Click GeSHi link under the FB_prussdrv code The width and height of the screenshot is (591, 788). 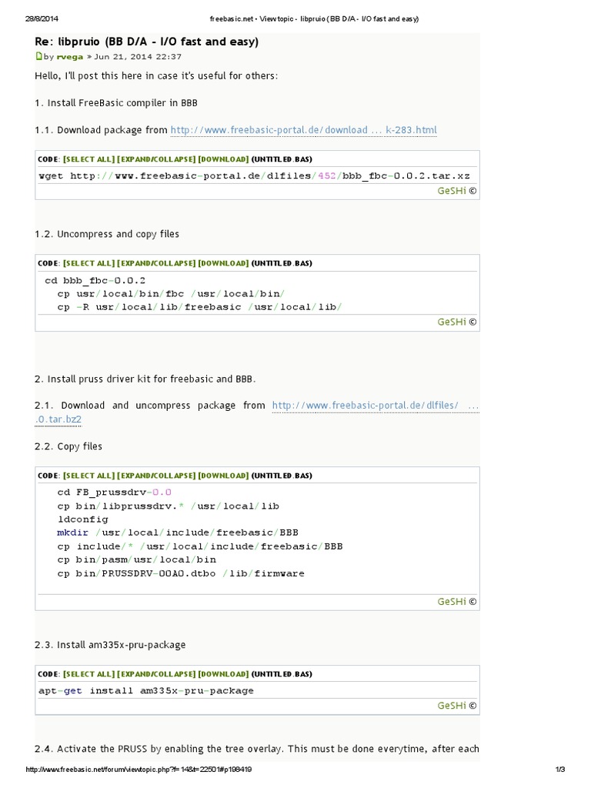[452, 602]
